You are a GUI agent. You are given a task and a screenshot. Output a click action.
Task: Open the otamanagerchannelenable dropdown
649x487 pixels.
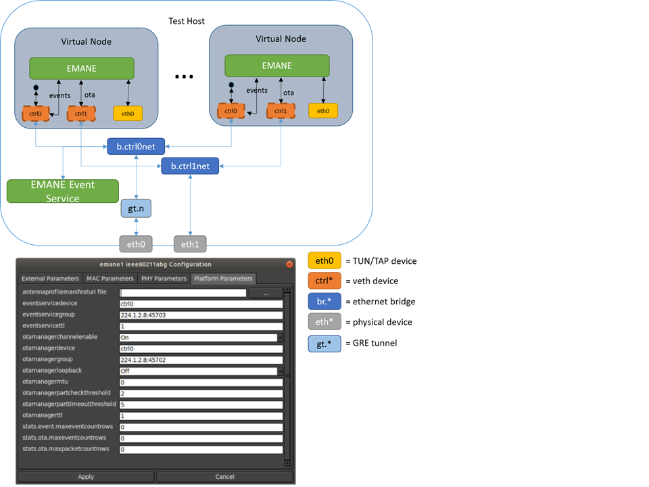pos(280,338)
